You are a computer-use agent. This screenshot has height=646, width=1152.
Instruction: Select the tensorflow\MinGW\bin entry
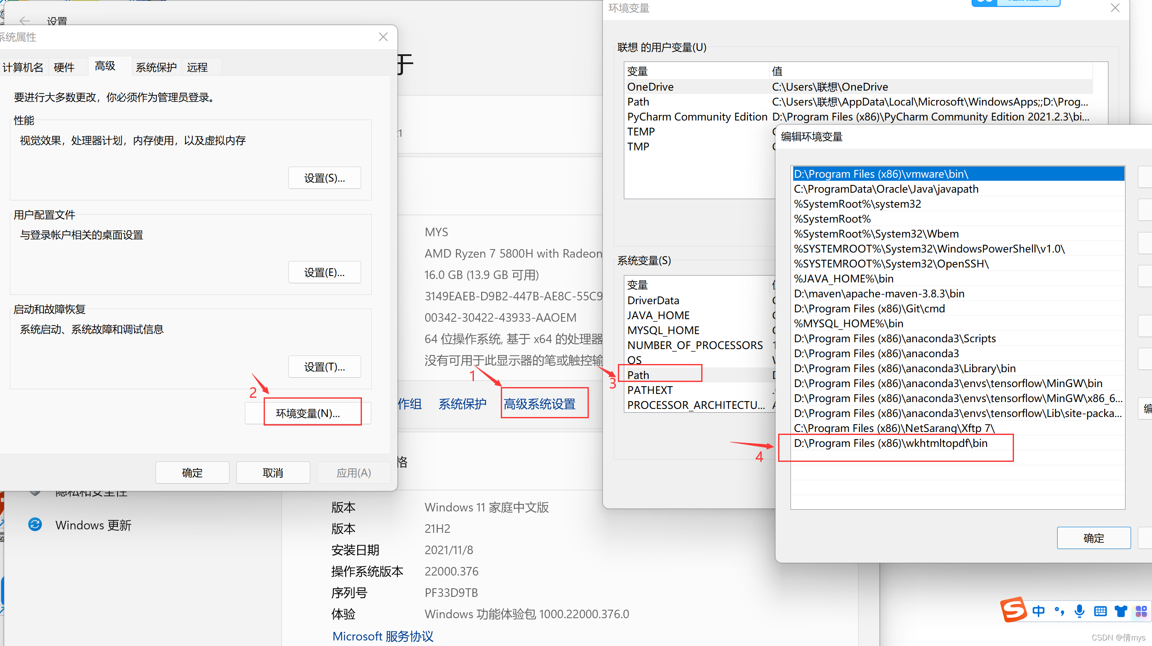pyautogui.click(x=958, y=383)
